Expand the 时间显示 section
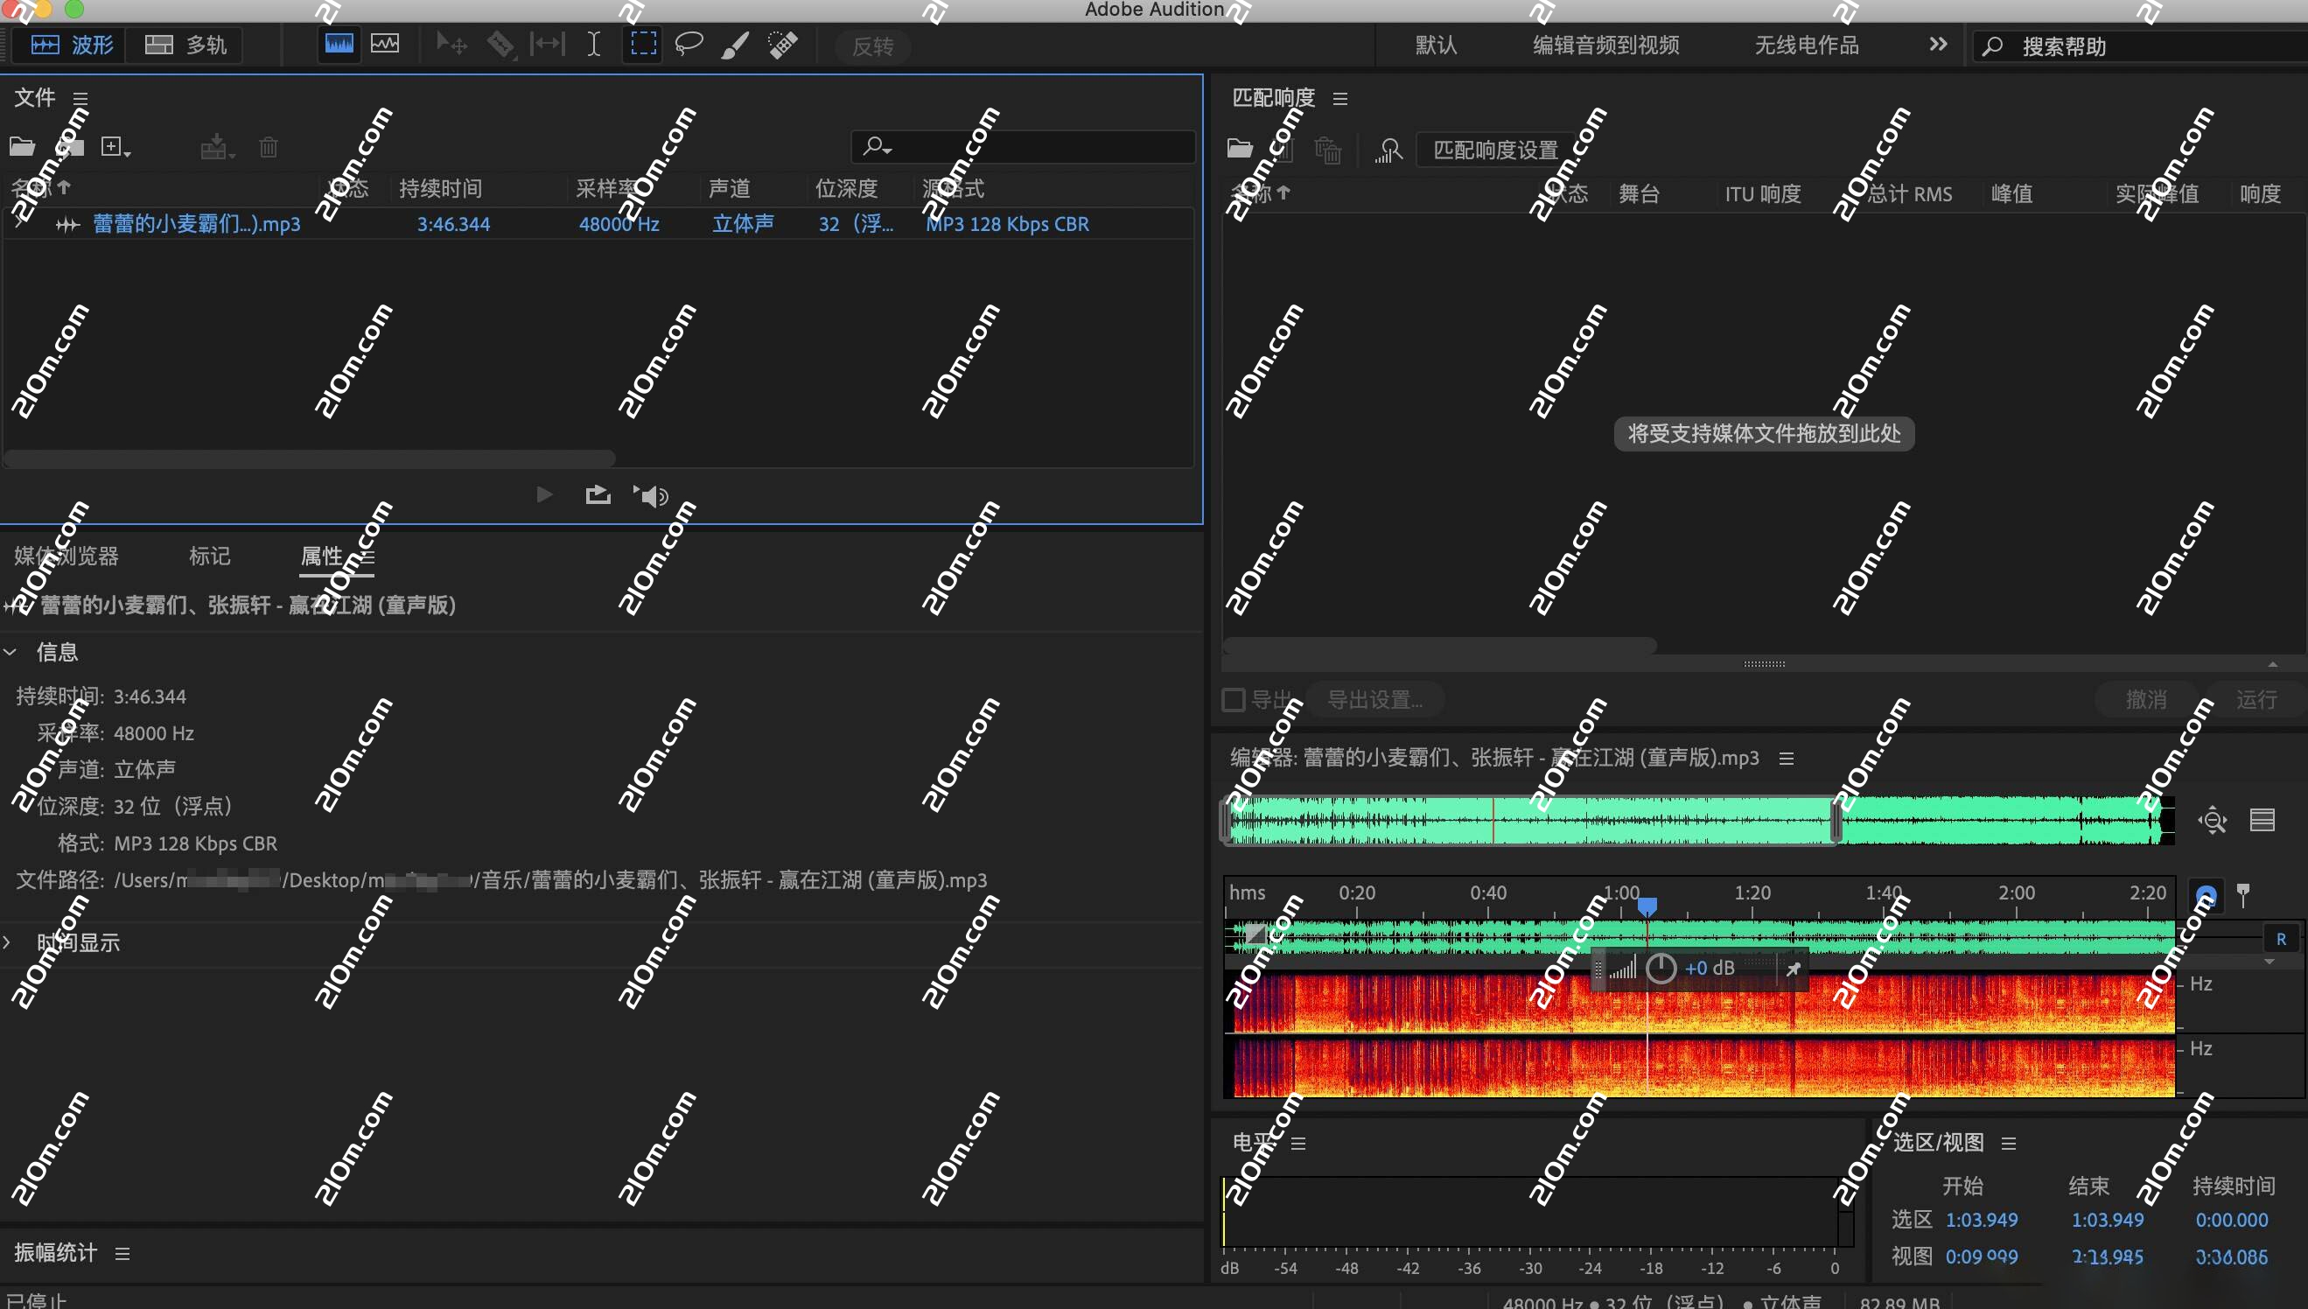The height and width of the screenshot is (1309, 2308). point(8,941)
